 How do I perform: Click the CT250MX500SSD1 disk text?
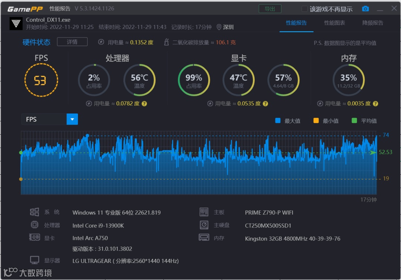click(x=268, y=225)
